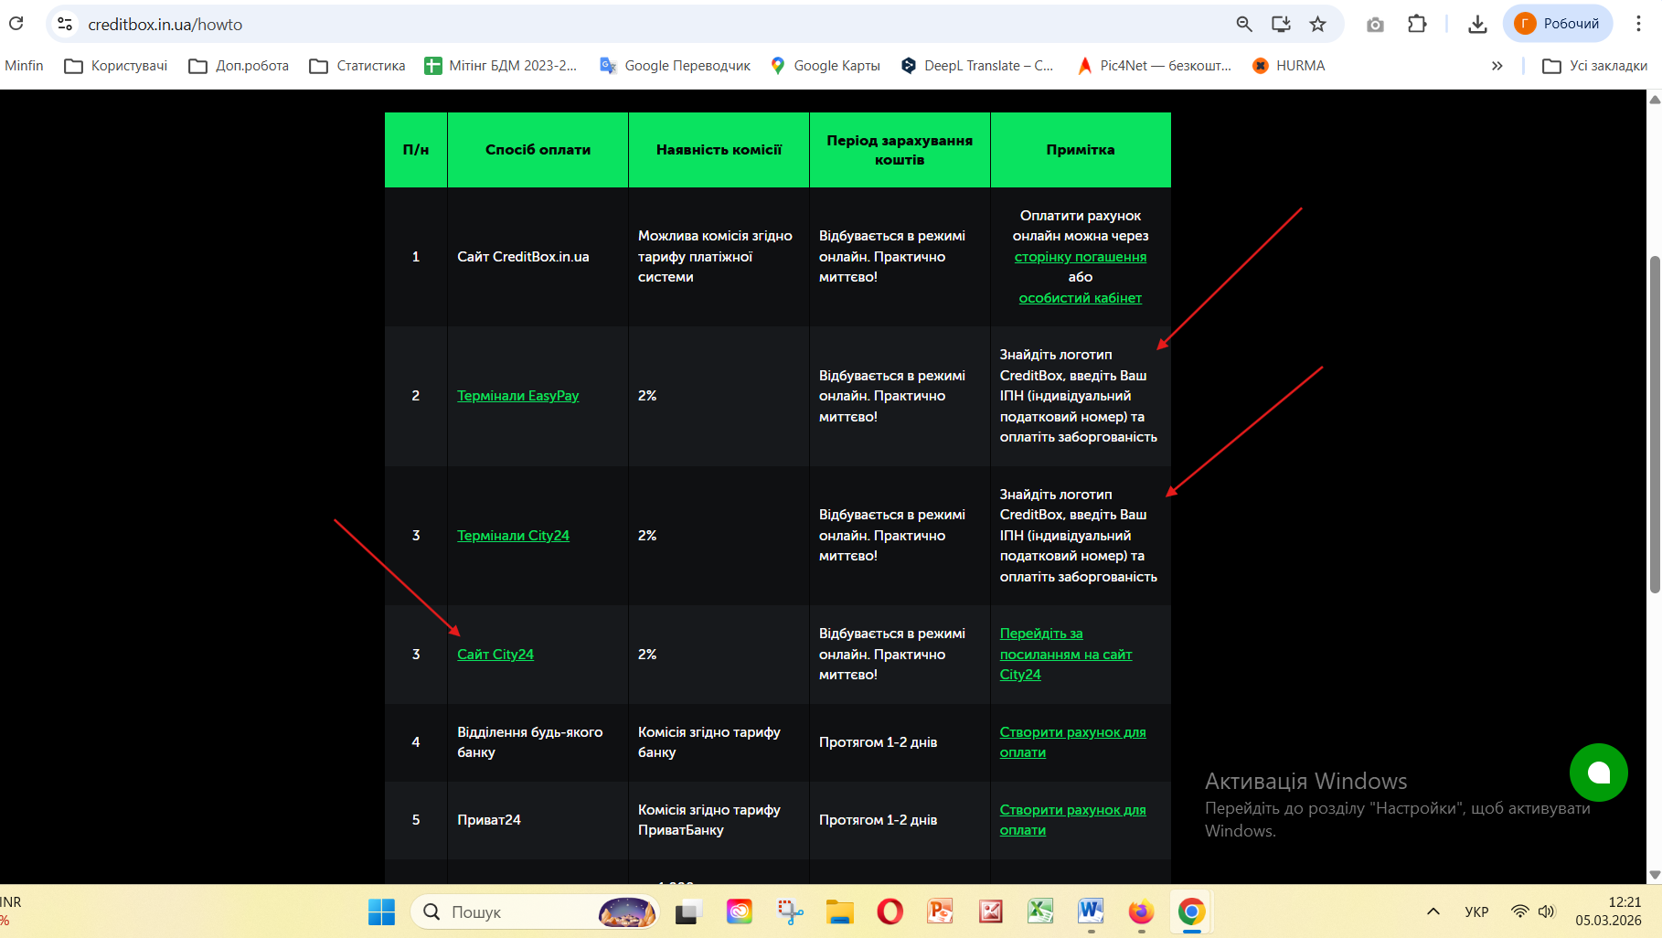
Task: Click the scrollbar down arrow
Action: pos(1655,875)
